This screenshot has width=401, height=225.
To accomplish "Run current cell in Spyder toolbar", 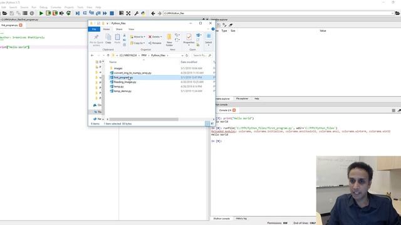I will coord(48,13).
